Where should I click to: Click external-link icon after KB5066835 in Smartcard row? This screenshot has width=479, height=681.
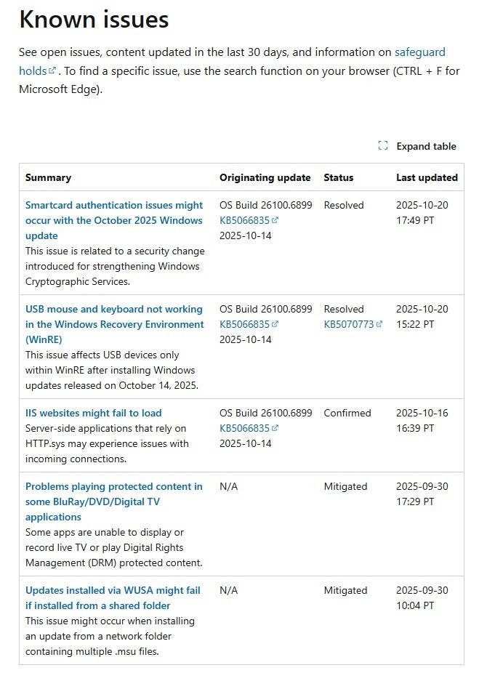click(275, 221)
